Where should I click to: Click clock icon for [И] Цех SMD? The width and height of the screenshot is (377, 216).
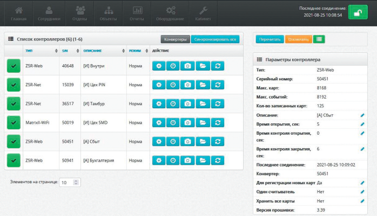[173, 122]
